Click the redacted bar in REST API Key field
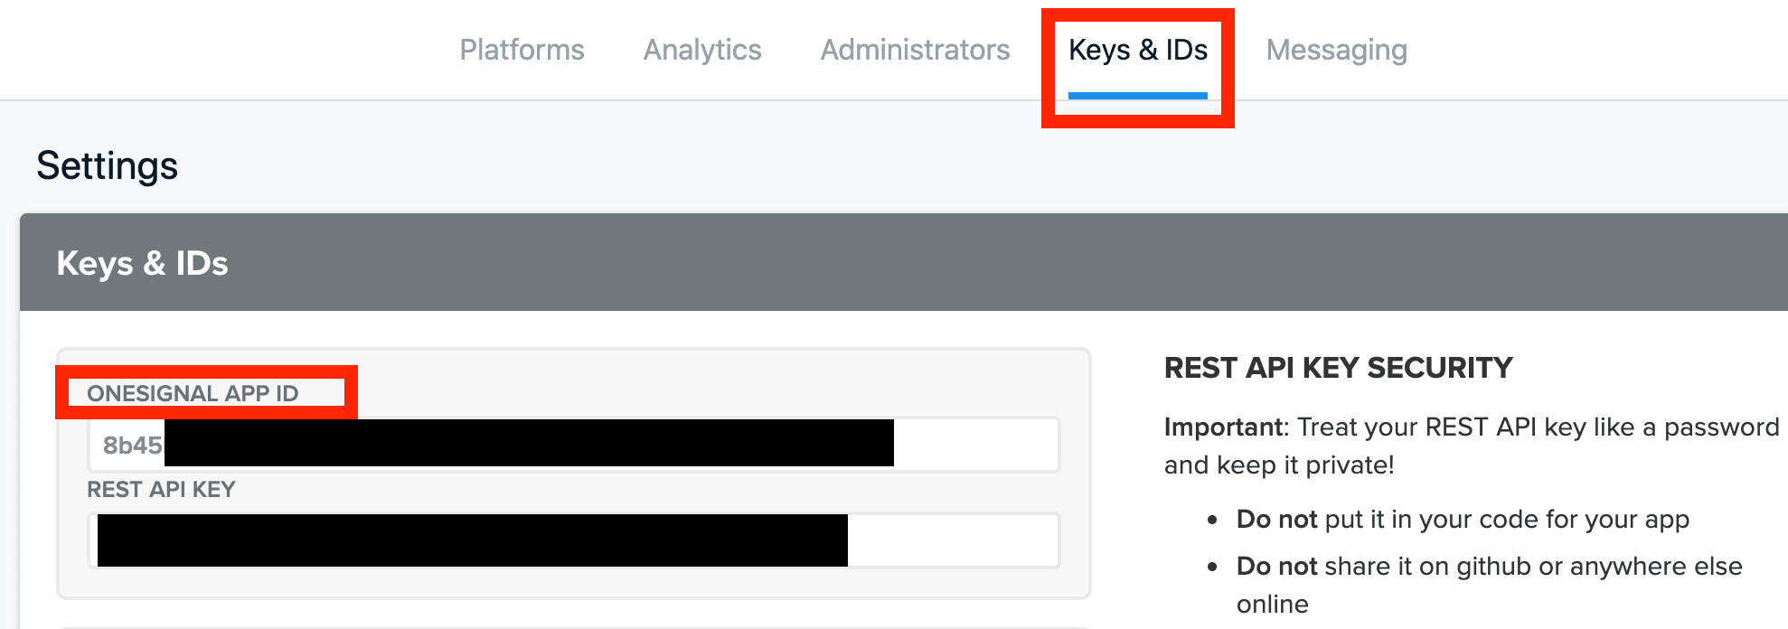The height and width of the screenshot is (629, 1788). 473,540
